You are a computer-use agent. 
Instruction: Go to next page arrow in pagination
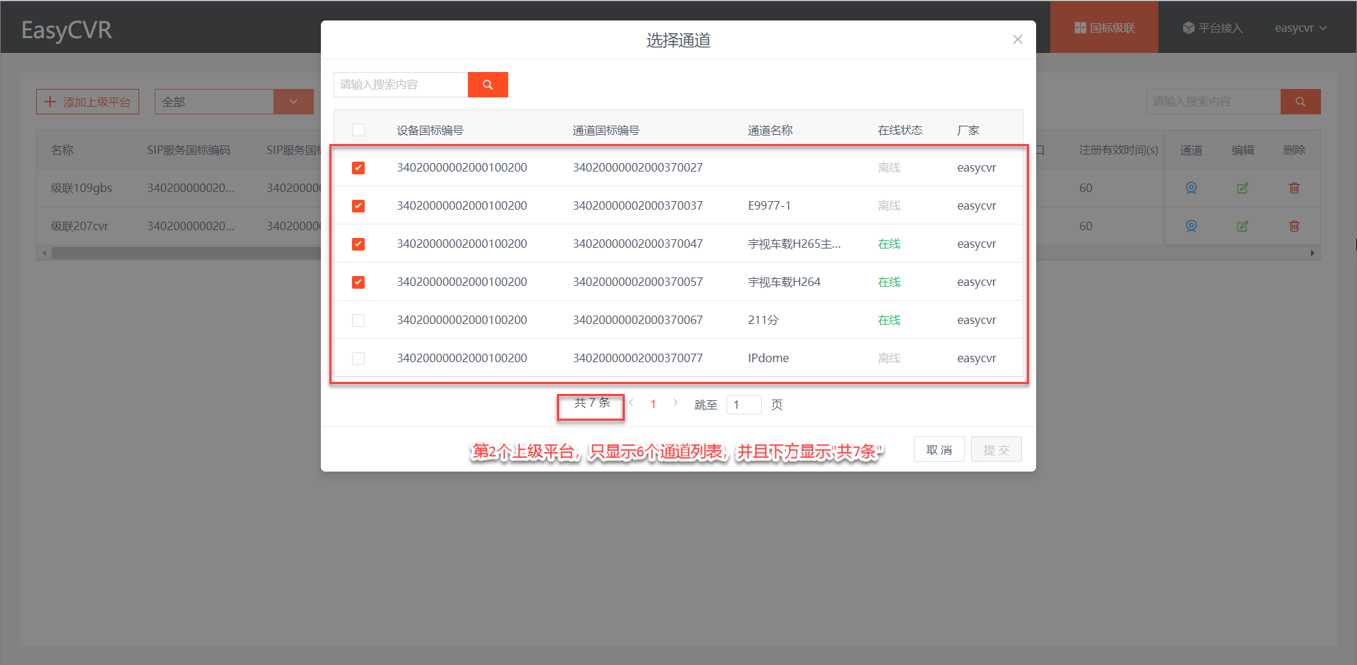(x=676, y=403)
